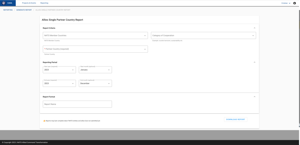
Task: Open the End month December dropdown
Action: pyautogui.click(x=95, y=83)
